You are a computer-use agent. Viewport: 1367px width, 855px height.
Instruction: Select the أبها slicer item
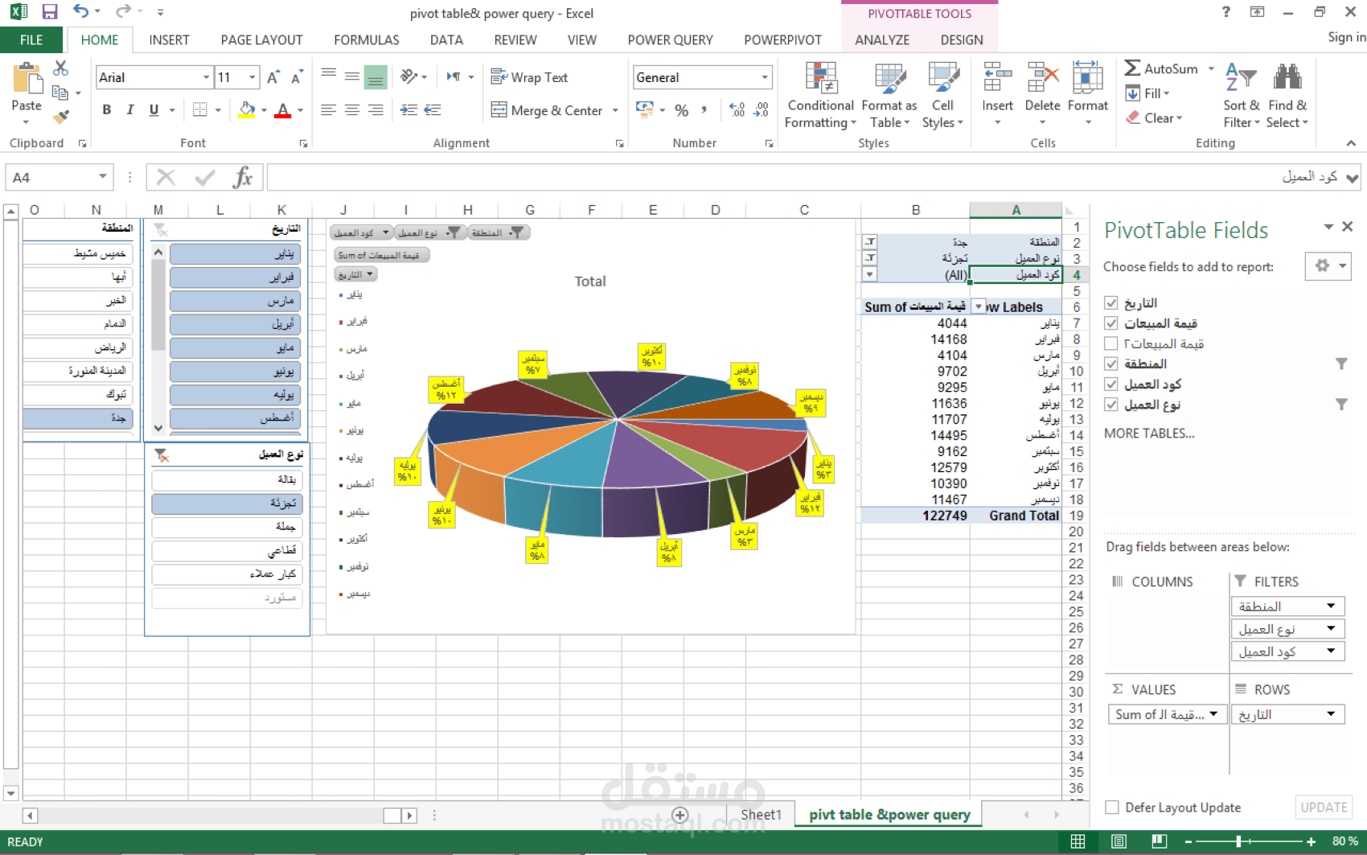point(77,277)
